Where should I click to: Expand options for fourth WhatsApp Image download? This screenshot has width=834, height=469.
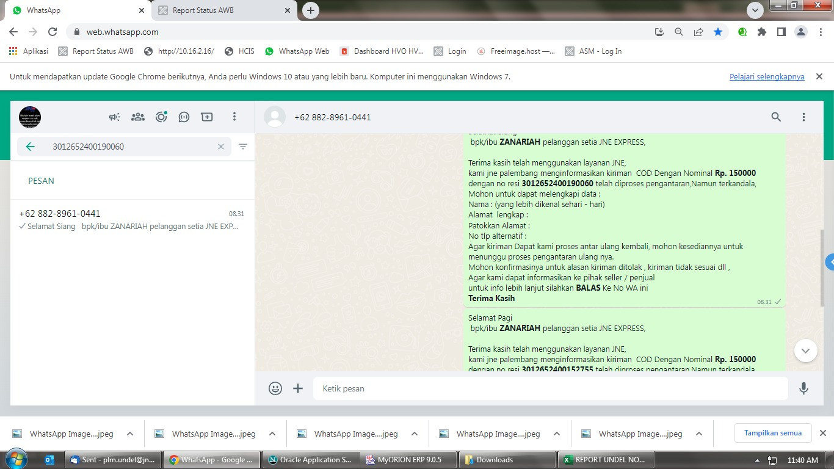(x=557, y=434)
